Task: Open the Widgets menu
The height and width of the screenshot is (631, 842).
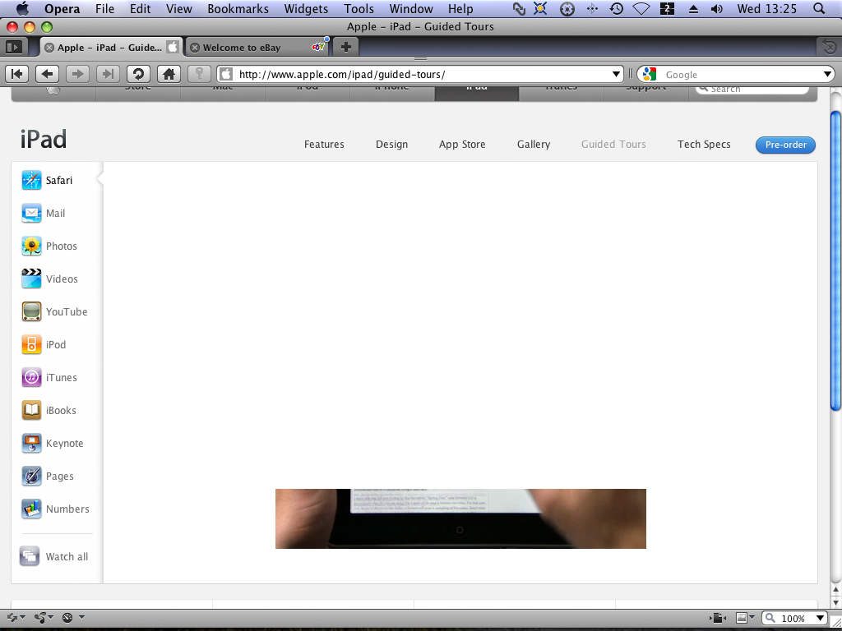Action: (306, 8)
